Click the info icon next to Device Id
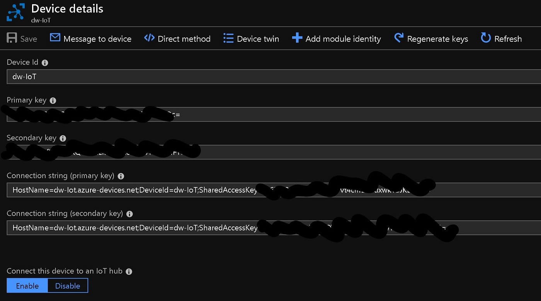Viewport: 541px width, 301px height. tap(45, 63)
